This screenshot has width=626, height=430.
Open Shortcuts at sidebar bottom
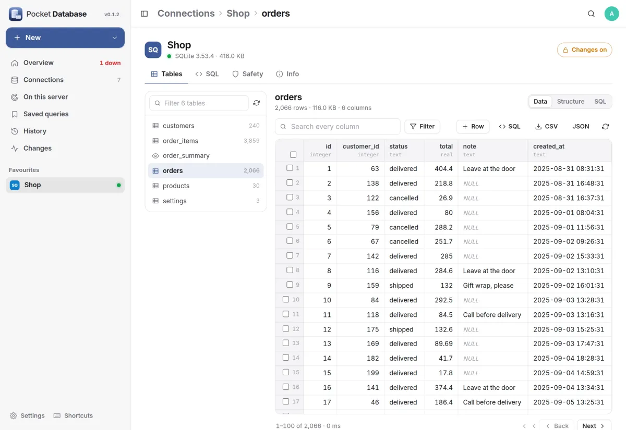click(x=73, y=415)
